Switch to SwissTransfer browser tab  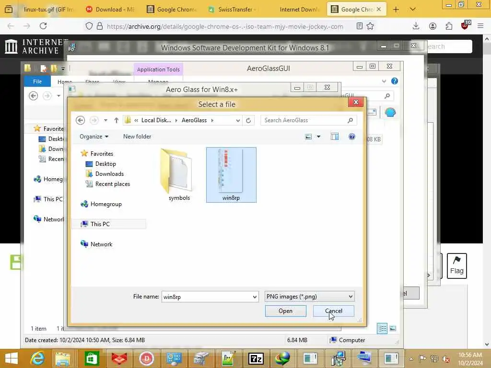(x=233, y=10)
